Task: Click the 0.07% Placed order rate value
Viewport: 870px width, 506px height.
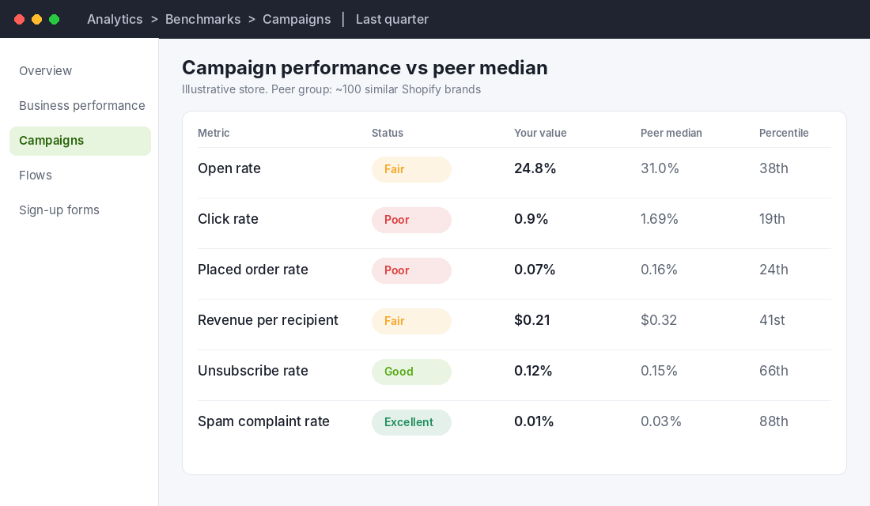Action: [535, 270]
